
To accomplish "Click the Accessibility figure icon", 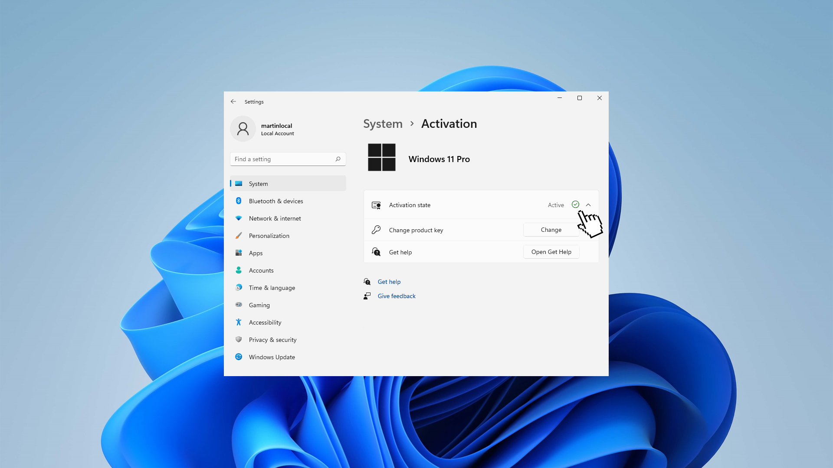I will coord(239,322).
